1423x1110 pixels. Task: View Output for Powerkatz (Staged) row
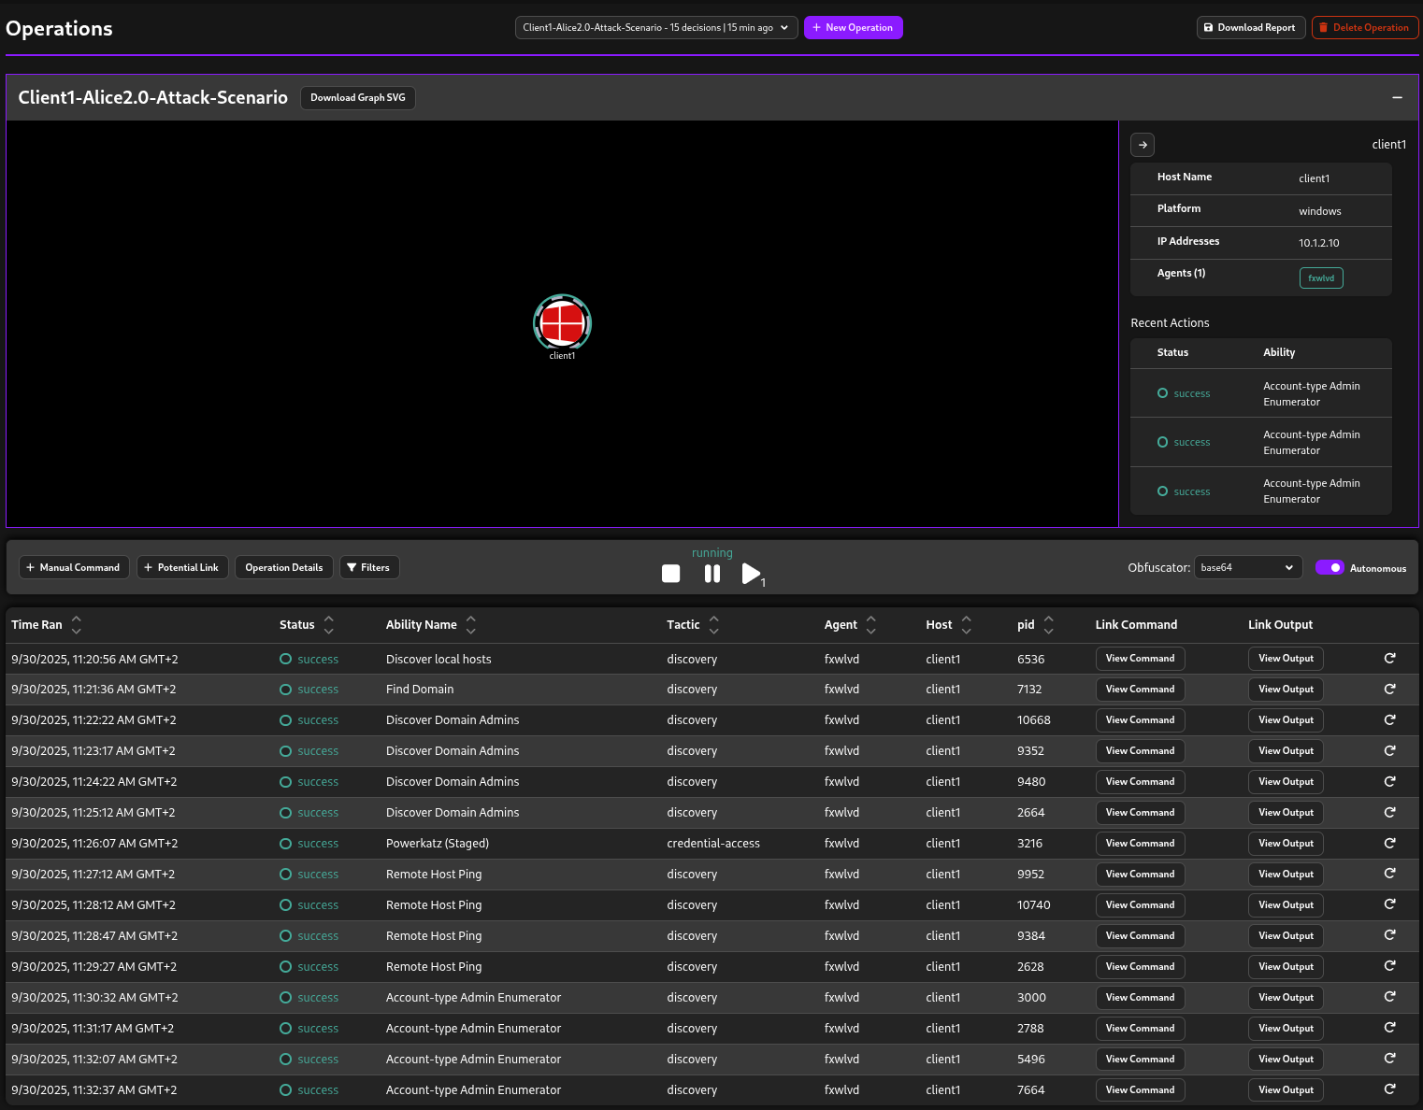point(1285,844)
